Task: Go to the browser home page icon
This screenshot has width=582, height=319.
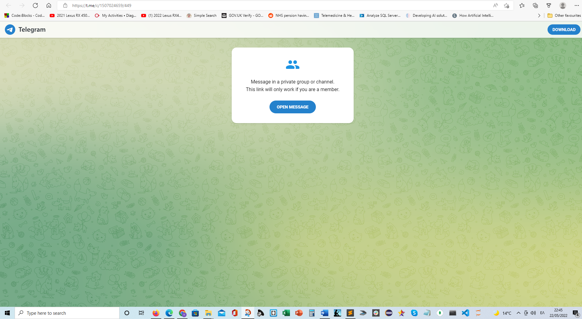Action: pyautogui.click(x=49, y=5)
